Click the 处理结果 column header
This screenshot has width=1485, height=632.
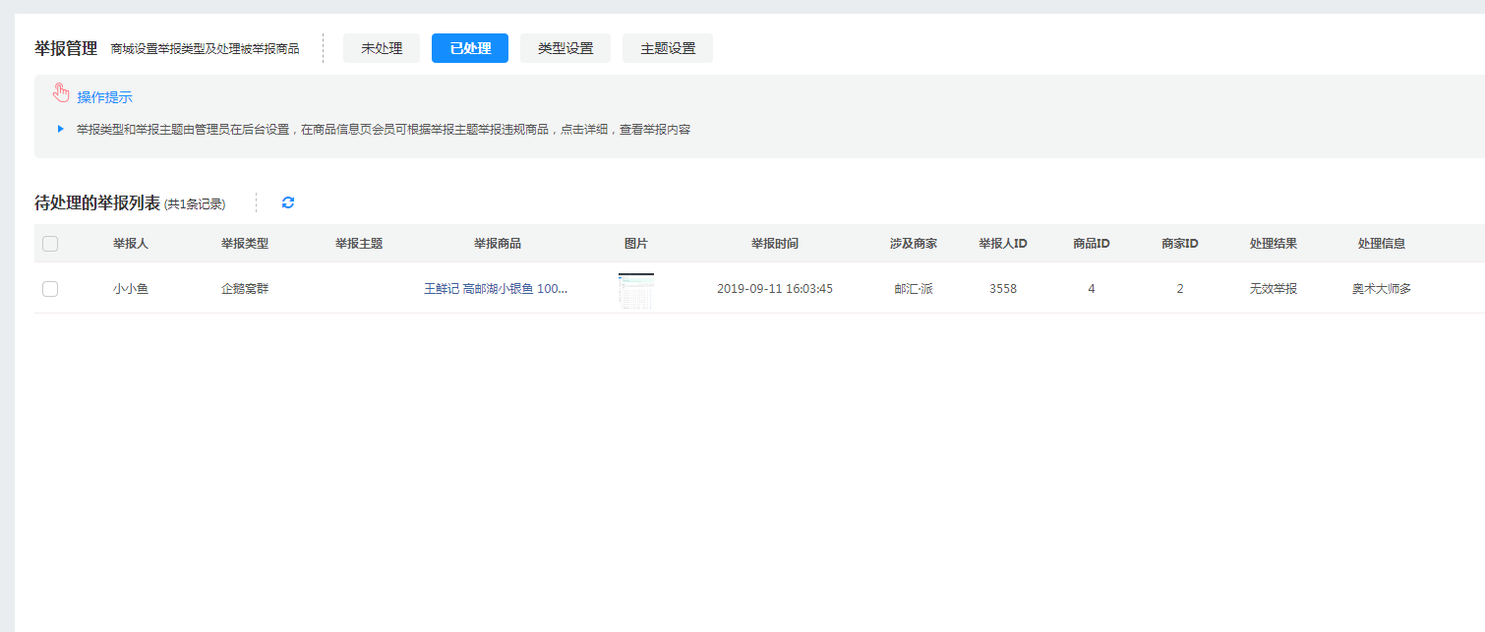click(x=1274, y=244)
